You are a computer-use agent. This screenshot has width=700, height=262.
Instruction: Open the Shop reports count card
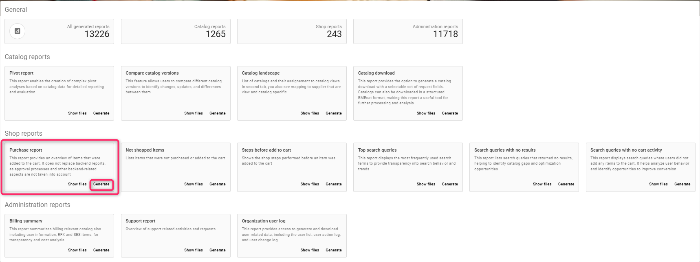[292, 31]
